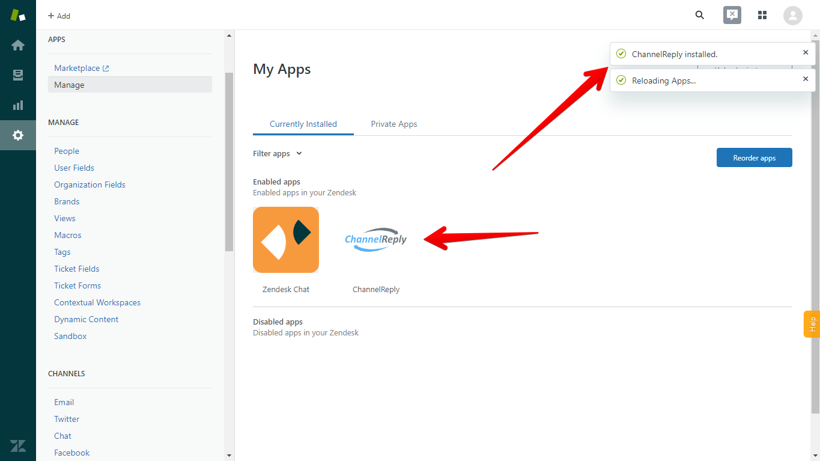Open the Facebook channel link
Image resolution: width=820 pixels, height=461 pixels.
72,453
